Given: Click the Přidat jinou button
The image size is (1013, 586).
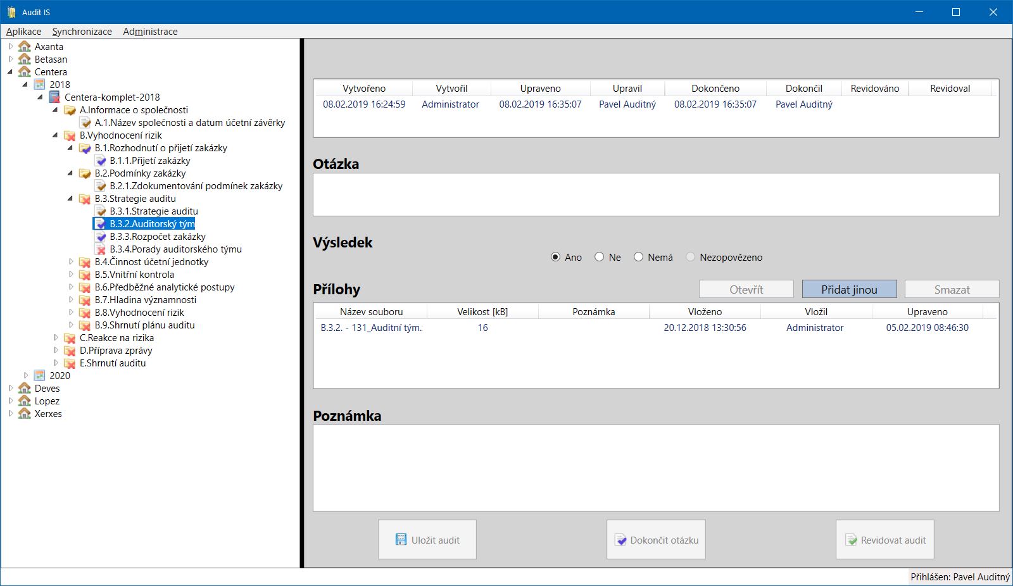Looking at the screenshot, I should [x=849, y=289].
